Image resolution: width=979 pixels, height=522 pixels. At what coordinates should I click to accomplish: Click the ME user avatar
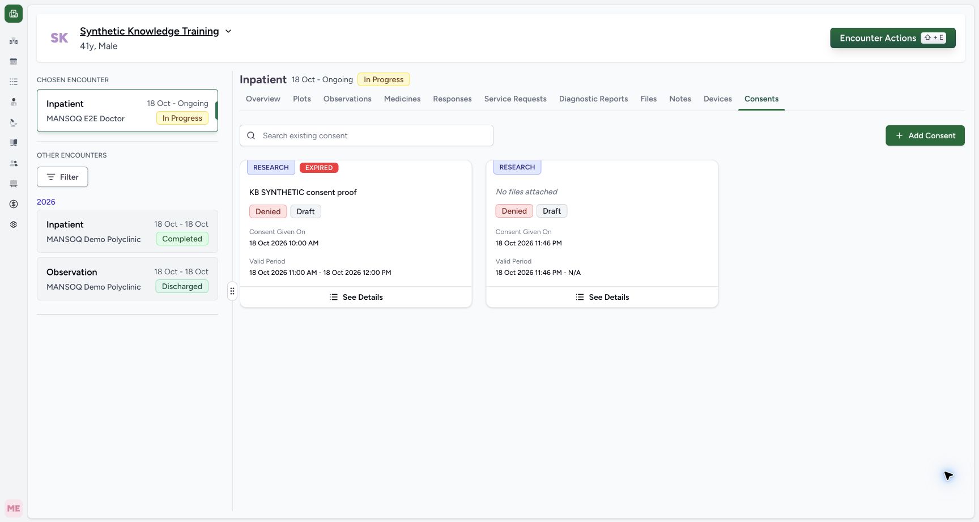tap(14, 508)
